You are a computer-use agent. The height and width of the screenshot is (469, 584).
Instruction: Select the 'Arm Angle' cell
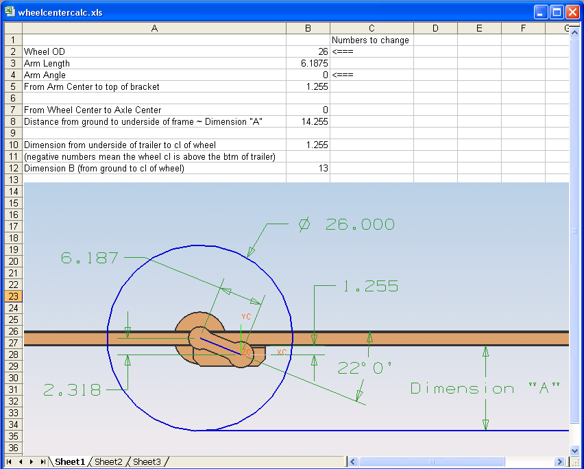(154, 75)
